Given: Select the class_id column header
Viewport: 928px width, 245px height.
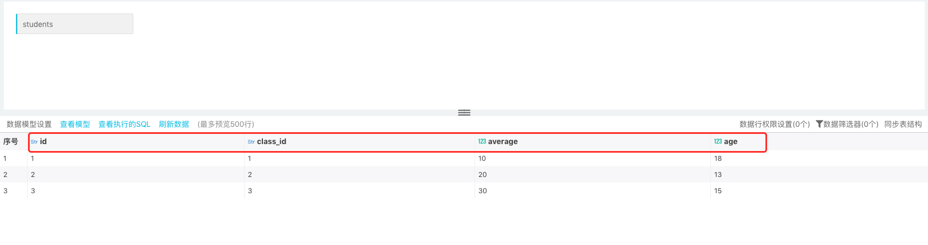Looking at the screenshot, I should click(272, 141).
